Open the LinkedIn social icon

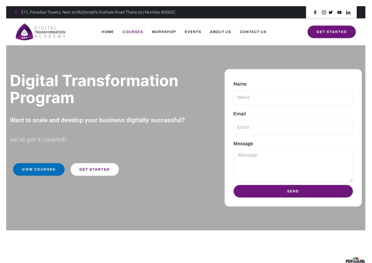tap(348, 12)
